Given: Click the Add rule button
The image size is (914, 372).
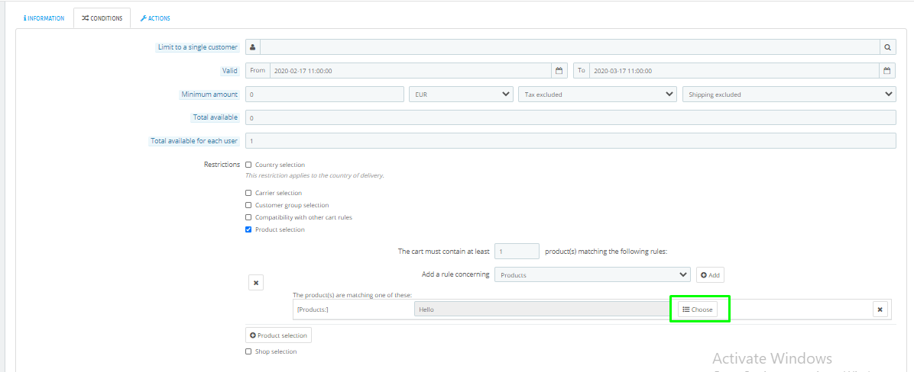Looking at the screenshot, I should point(710,274).
